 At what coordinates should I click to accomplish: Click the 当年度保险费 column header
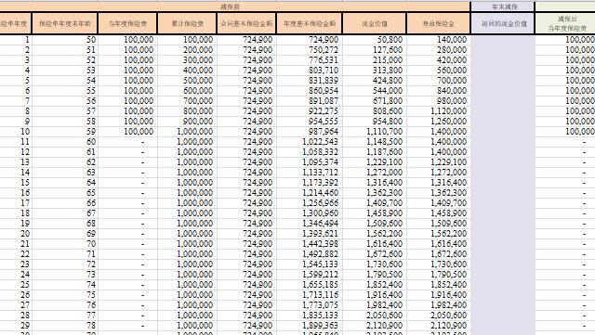127,23
